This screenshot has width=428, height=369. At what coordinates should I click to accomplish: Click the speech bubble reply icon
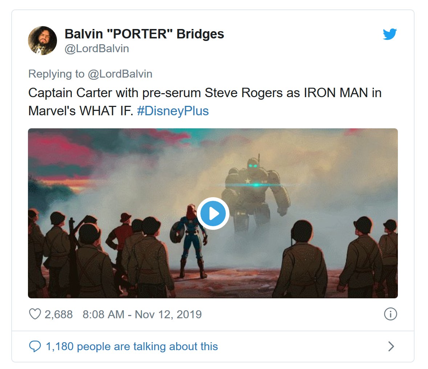(x=34, y=347)
